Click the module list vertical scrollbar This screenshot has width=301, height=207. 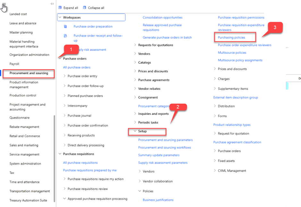coord(54,158)
